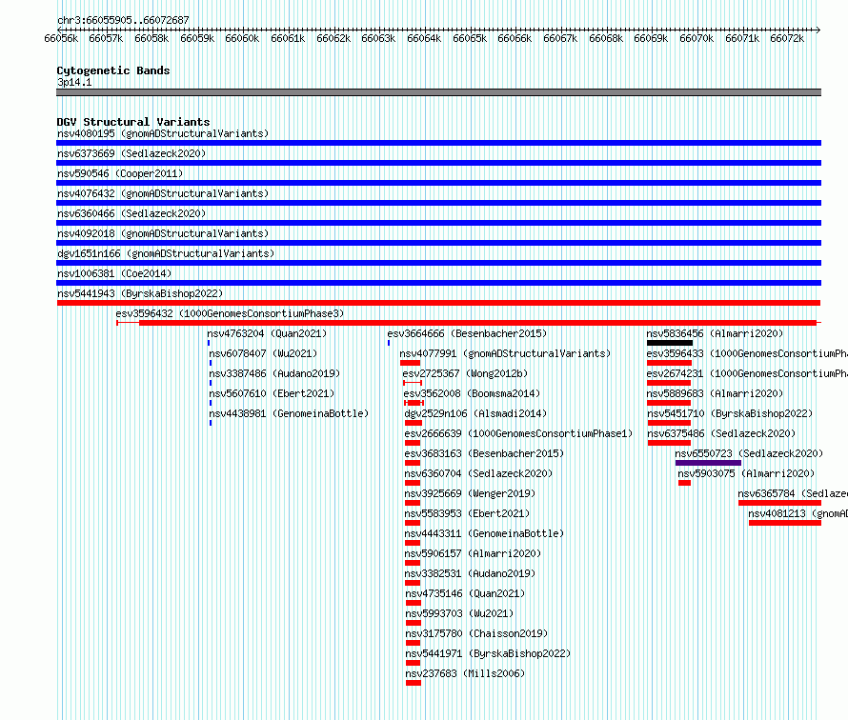
Task: Click the DGV Structural Variants track title
Action: (133, 122)
